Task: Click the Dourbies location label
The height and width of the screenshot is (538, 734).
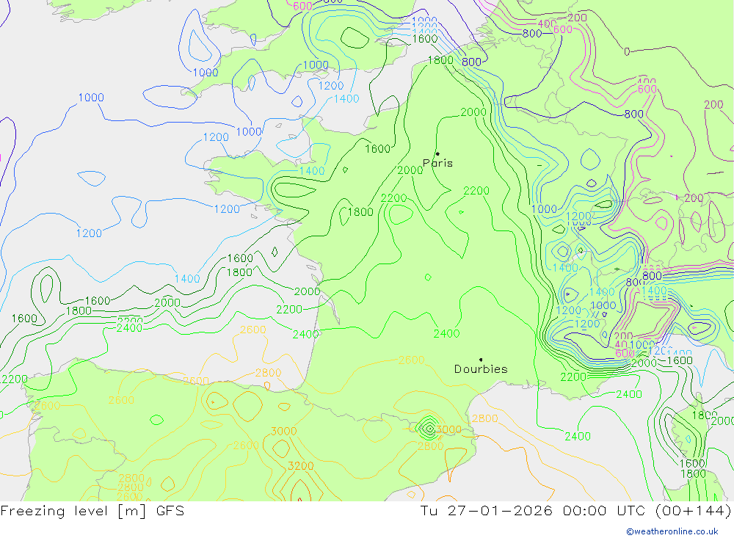Action: [x=481, y=369]
